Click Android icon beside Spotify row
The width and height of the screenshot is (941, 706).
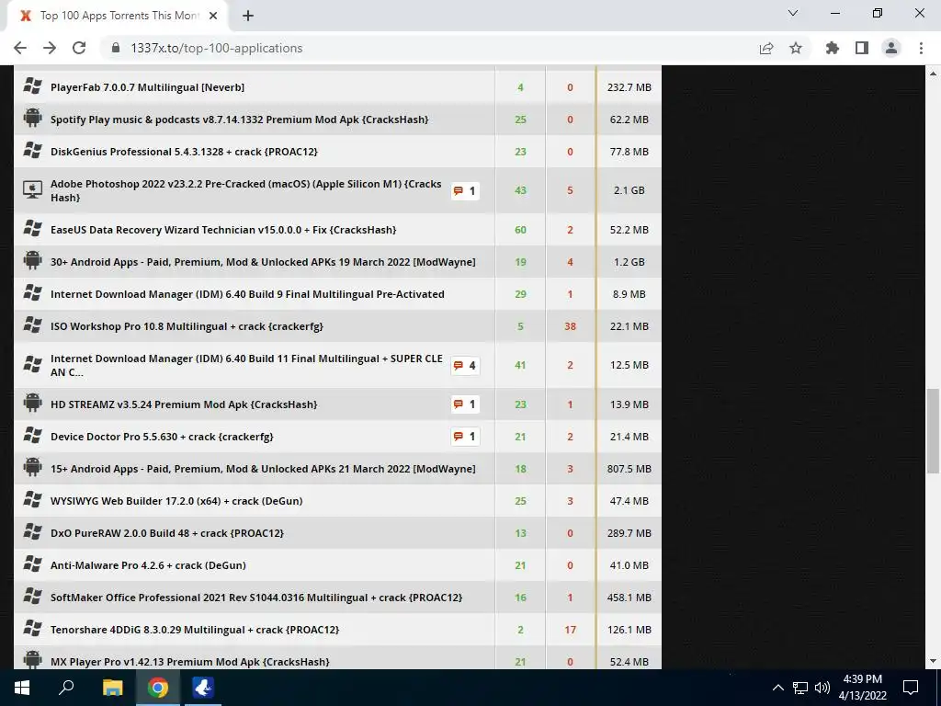pyautogui.click(x=32, y=119)
